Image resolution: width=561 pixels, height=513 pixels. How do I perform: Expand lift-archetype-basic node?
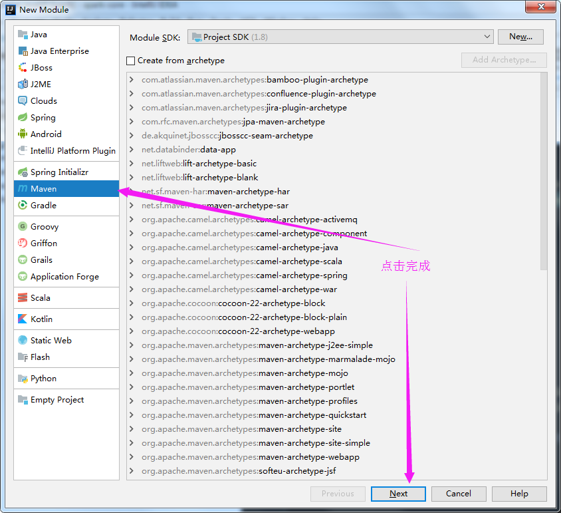132,164
